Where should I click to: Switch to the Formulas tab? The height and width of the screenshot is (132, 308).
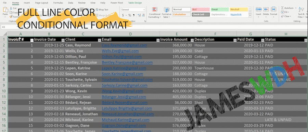pyautogui.click(x=58, y=3)
